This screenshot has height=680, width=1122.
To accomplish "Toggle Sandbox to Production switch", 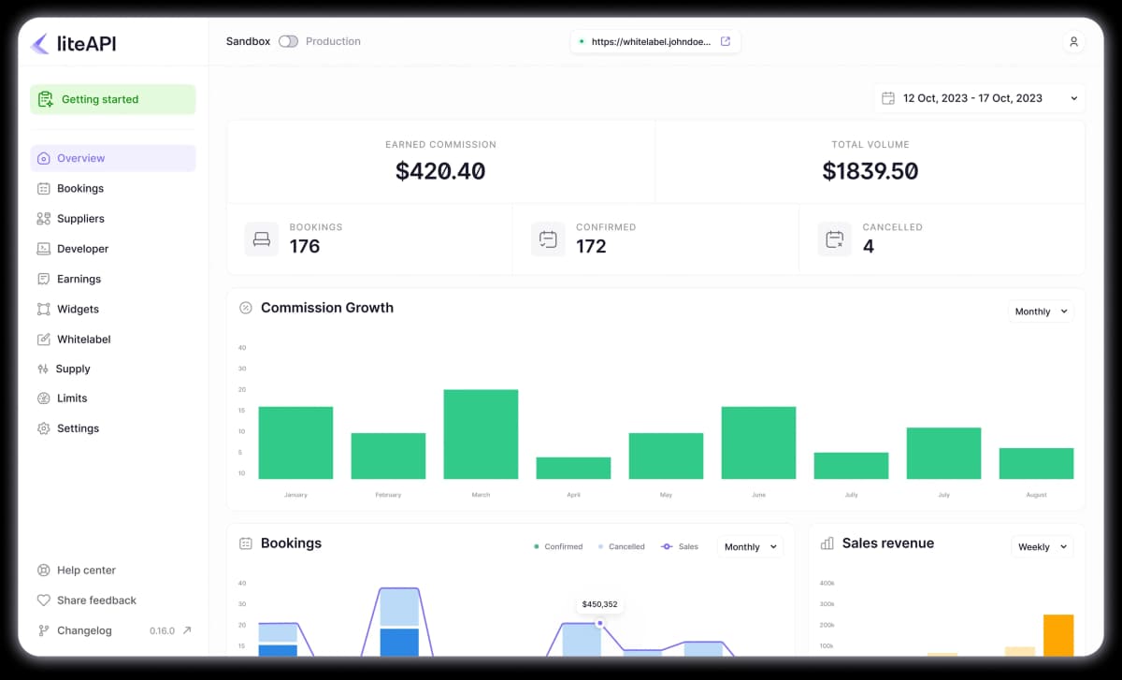I will (288, 41).
